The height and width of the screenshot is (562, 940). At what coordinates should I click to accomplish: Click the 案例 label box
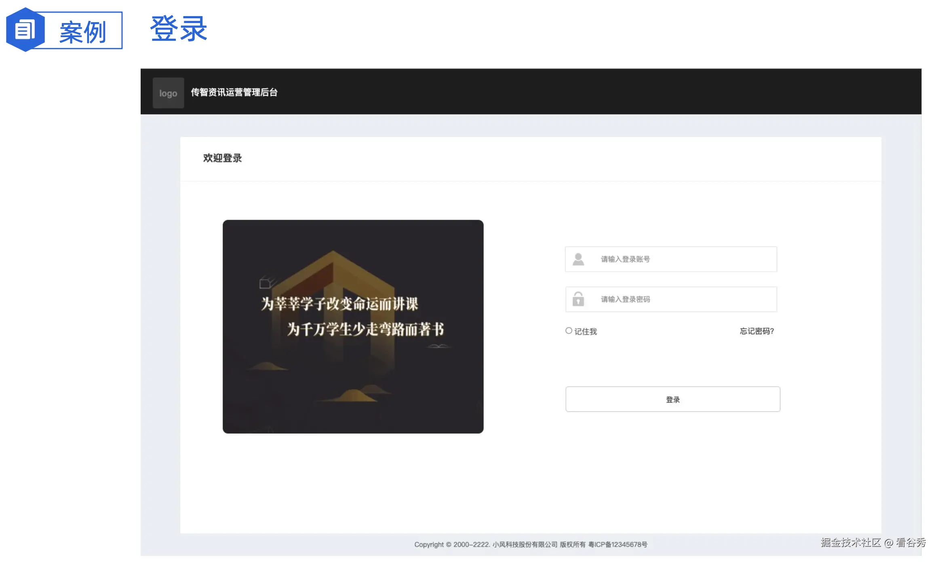tap(83, 31)
